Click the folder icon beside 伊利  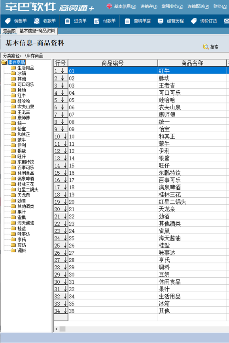click(x=13, y=145)
